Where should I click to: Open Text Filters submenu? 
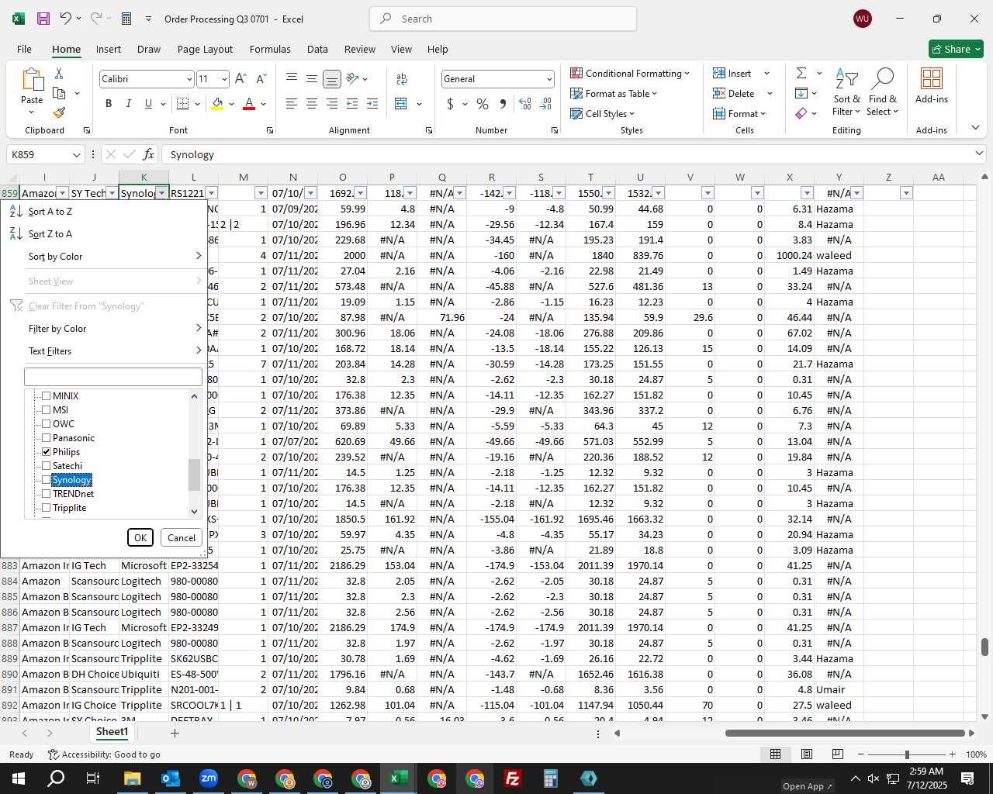click(104, 350)
